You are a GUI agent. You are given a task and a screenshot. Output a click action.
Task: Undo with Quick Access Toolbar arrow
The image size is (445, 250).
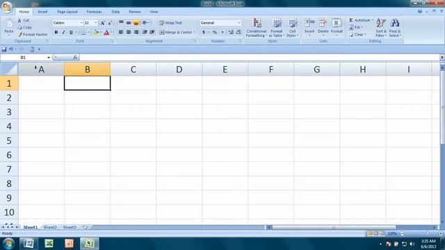click(x=11, y=49)
